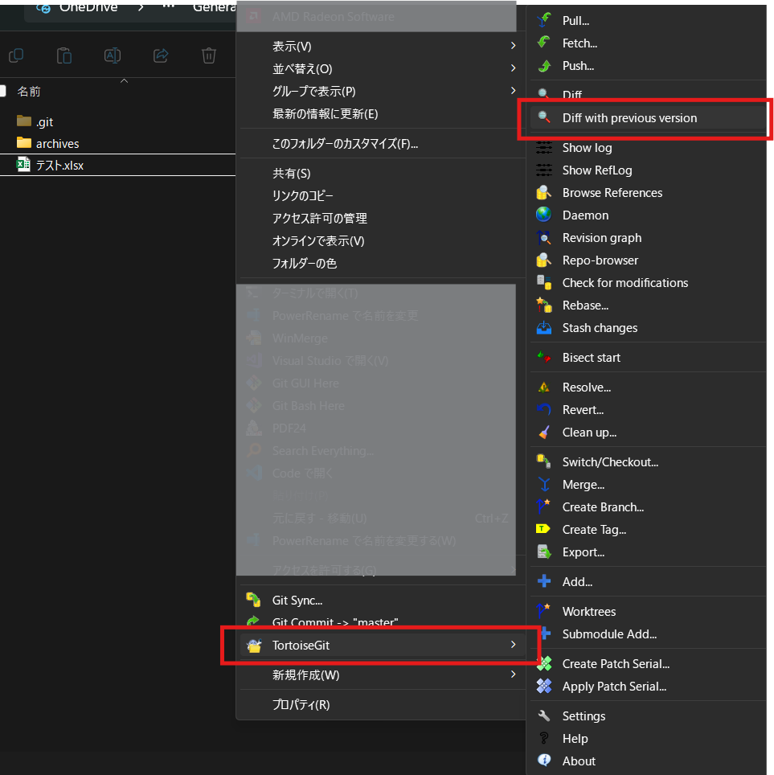Open the Repo-browser from TortoiseGit submenu
Image resolution: width=774 pixels, height=775 pixels.
(x=598, y=260)
